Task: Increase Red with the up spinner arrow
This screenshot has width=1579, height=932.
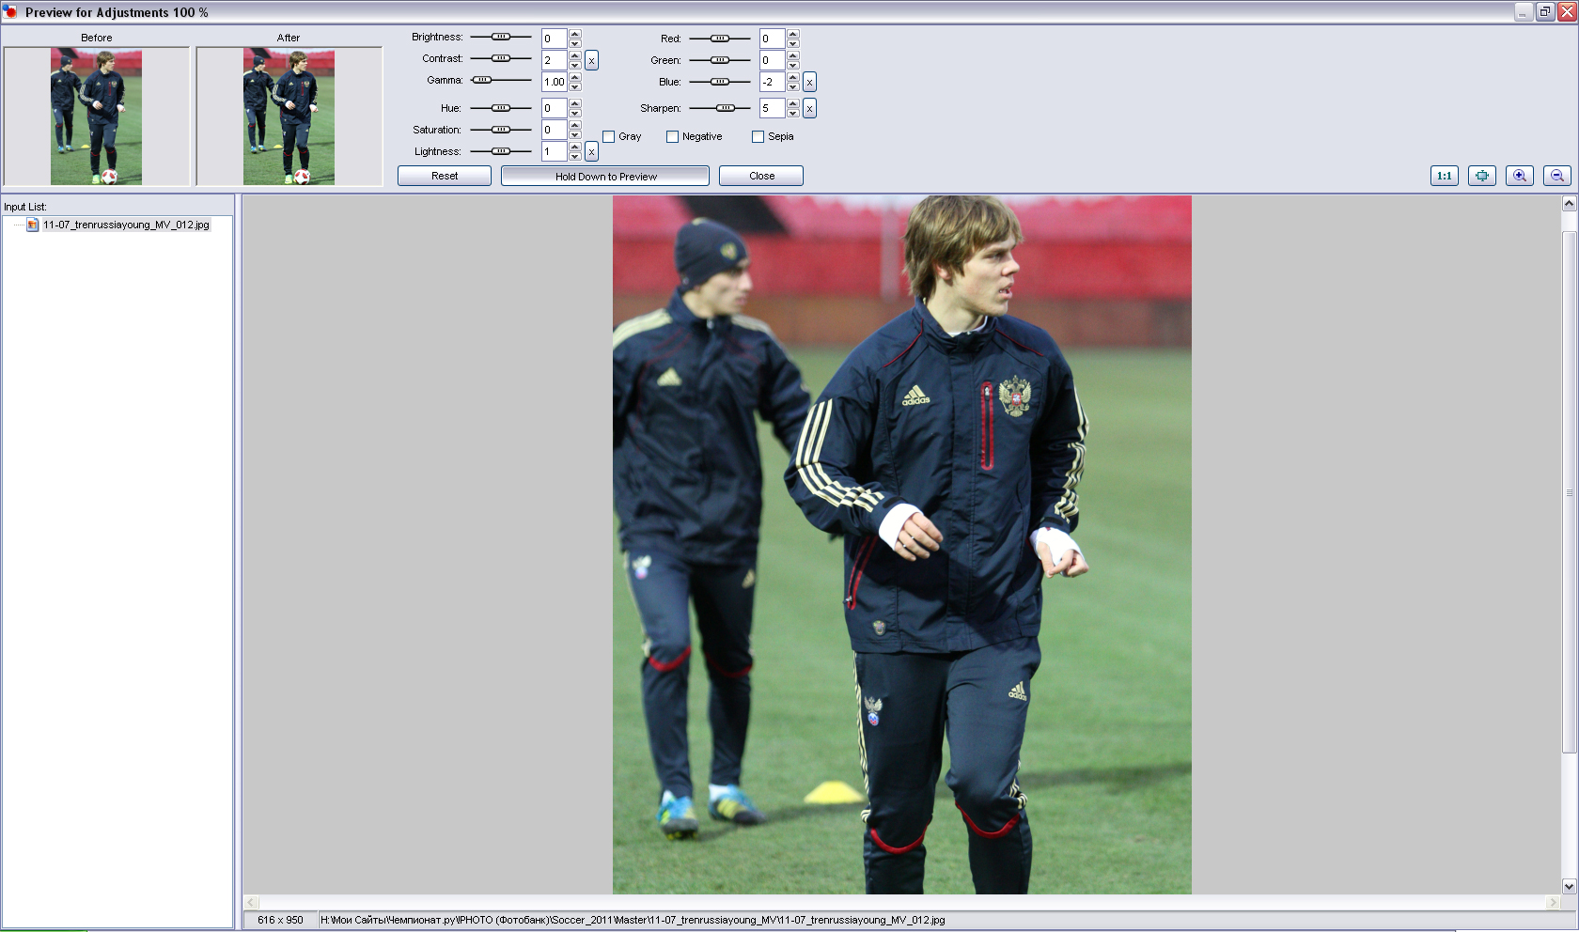Action: 793,34
